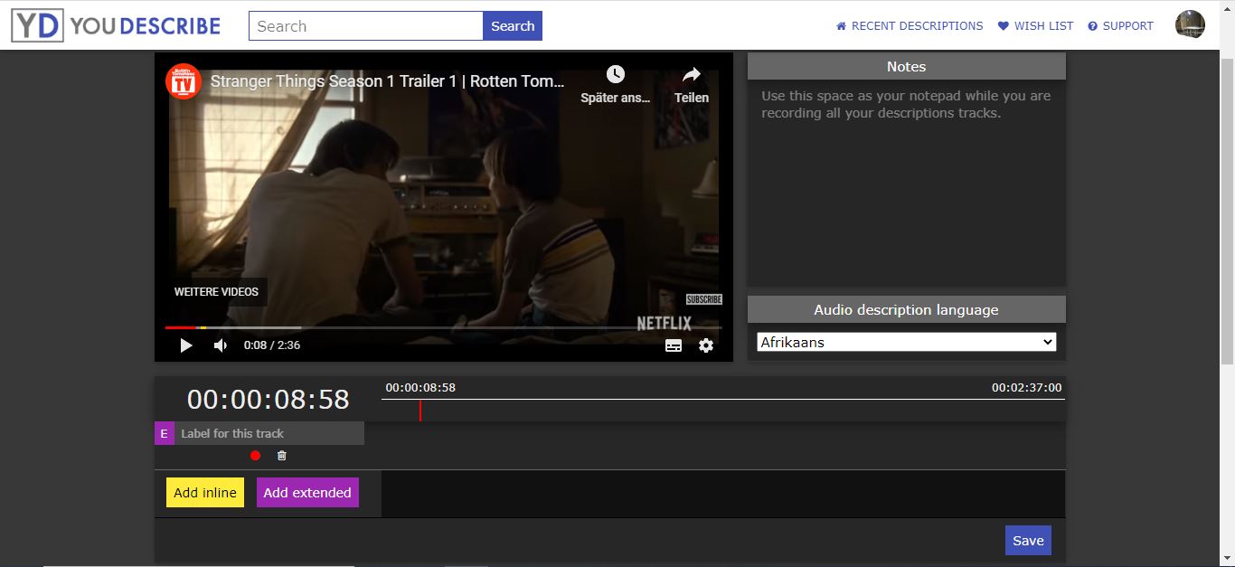Go to the Wish List

(1035, 26)
